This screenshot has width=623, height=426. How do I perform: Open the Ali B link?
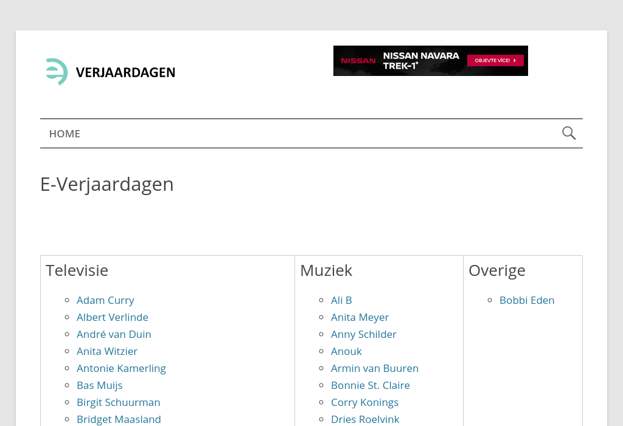341,300
